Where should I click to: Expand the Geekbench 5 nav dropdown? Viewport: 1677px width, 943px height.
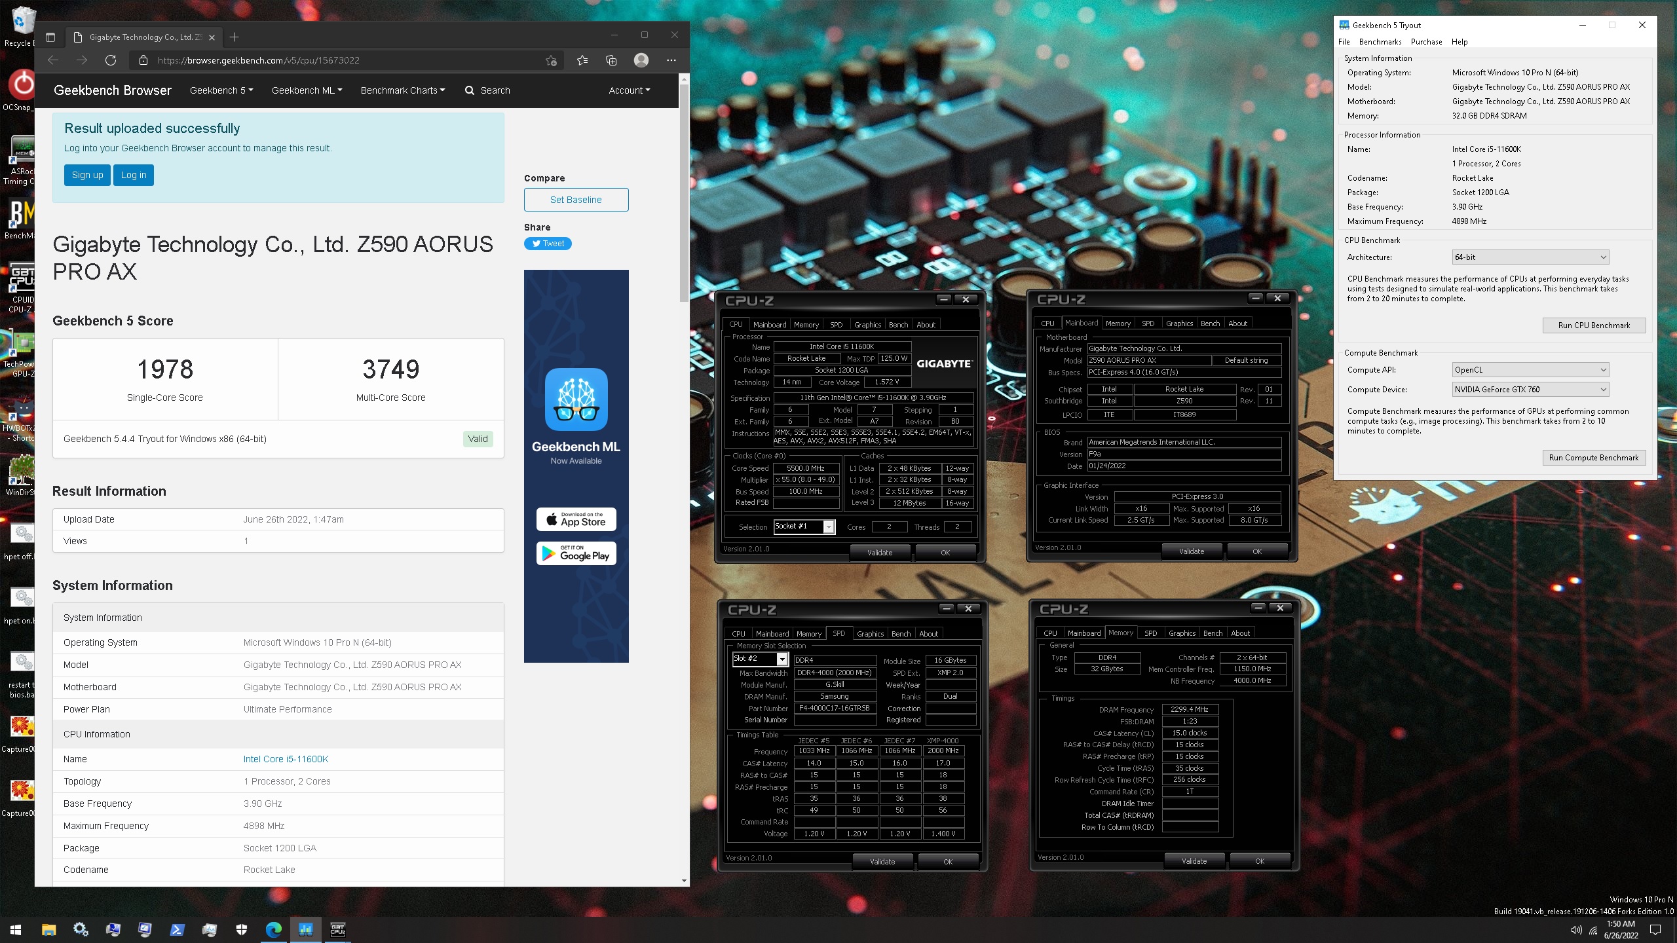click(x=221, y=90)
